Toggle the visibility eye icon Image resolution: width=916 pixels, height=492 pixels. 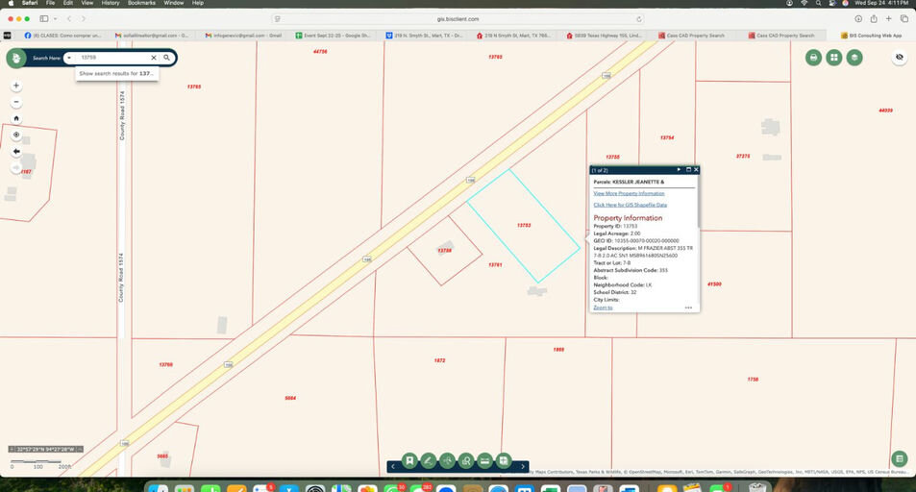click(899, 58)
